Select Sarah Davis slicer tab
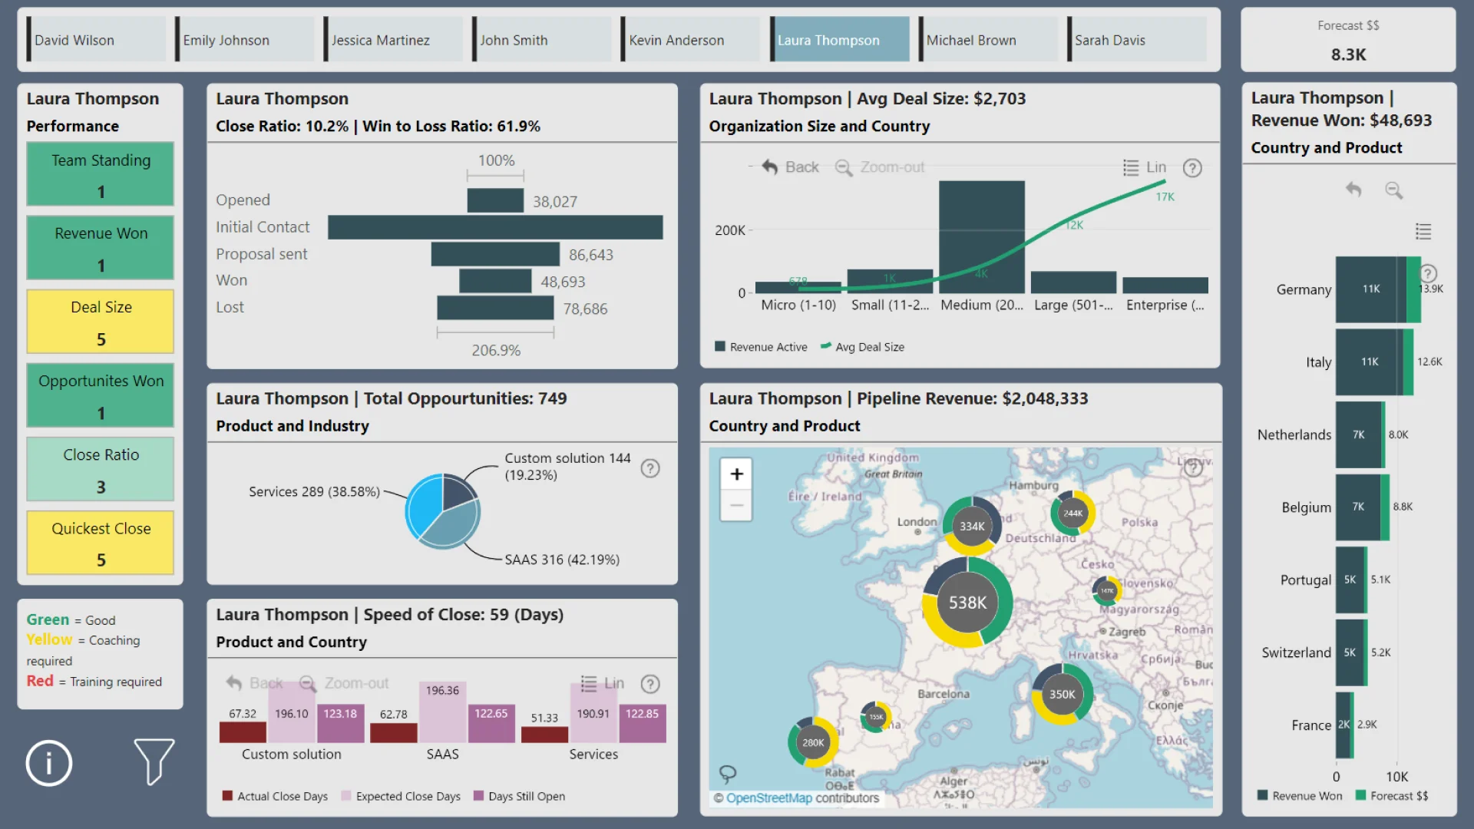Viewport: 1474px width, 829px height. tap(1136, 39)
